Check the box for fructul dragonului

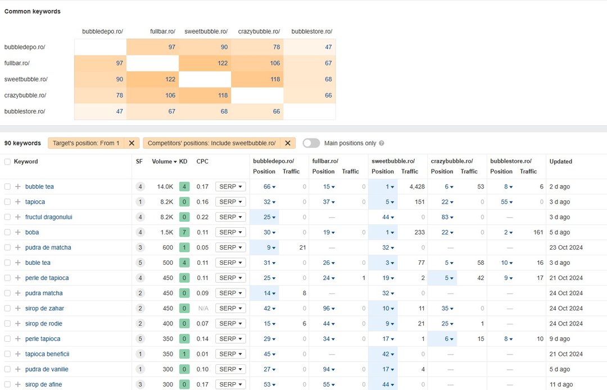(x=7, y=217)
